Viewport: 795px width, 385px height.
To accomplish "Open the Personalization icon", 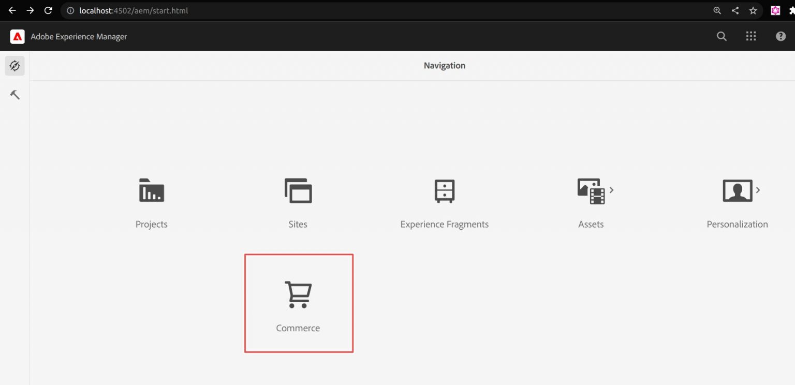I will [x=736, y=190].
